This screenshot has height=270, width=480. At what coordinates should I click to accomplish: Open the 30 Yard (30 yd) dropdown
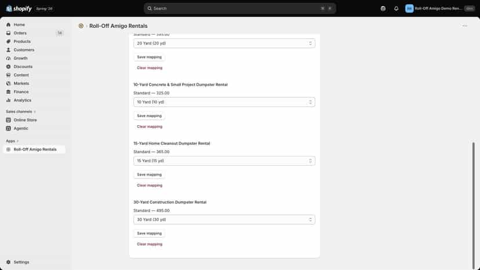(x=224, y=220)
